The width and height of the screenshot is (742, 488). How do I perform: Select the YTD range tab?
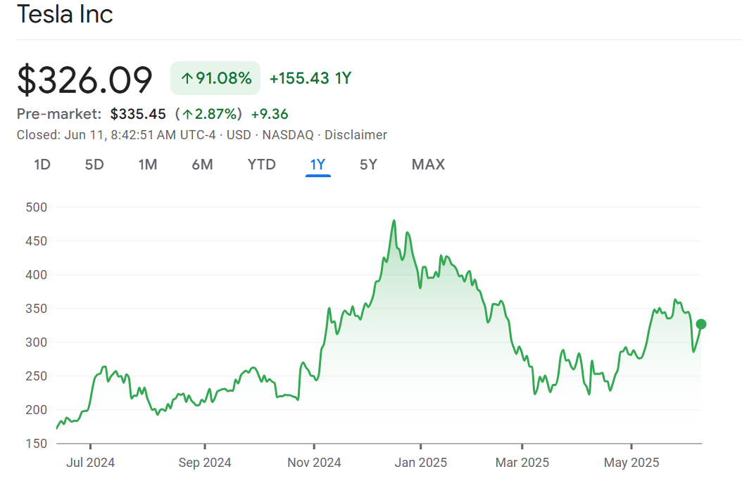(x=261, y=165)
